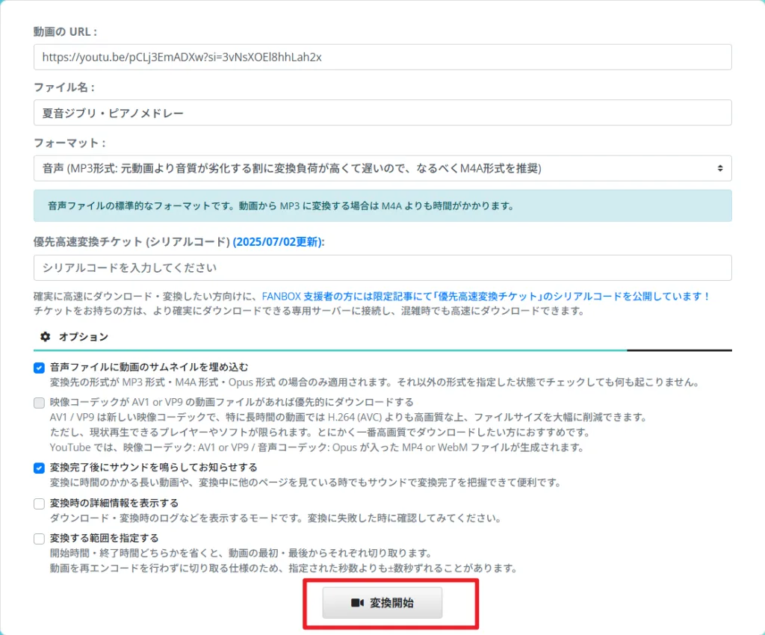Image resolution: width=765 pixels, height=635 pixels.
Task: Click label 変換時の詳細情報を表示する
Action: click(x=114, y=503)
